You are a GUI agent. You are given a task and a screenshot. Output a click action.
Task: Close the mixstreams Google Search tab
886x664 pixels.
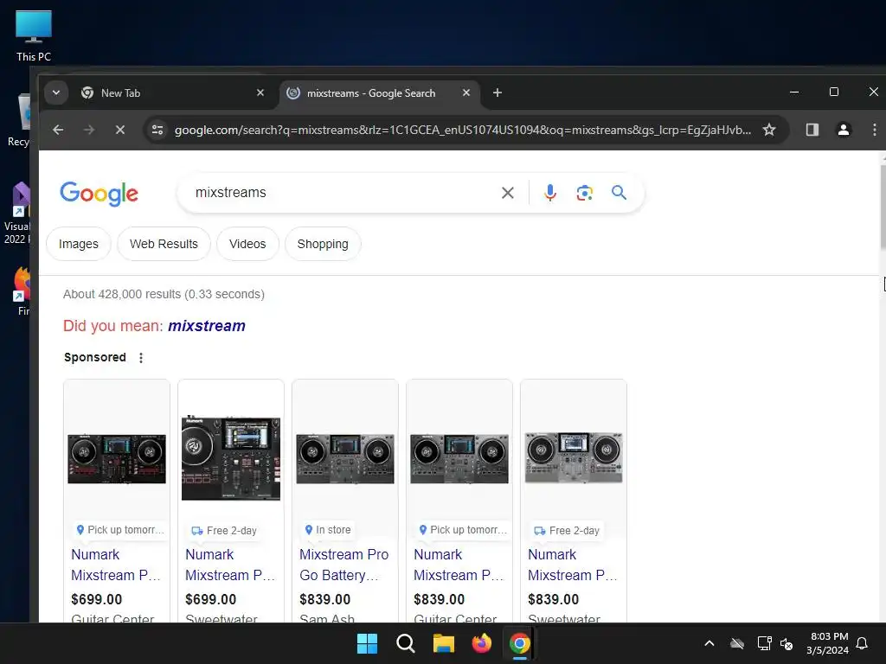click(x=466, y=93)
